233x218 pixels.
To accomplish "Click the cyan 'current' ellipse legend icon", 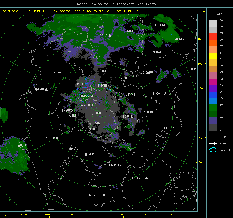I will point(213,150).
